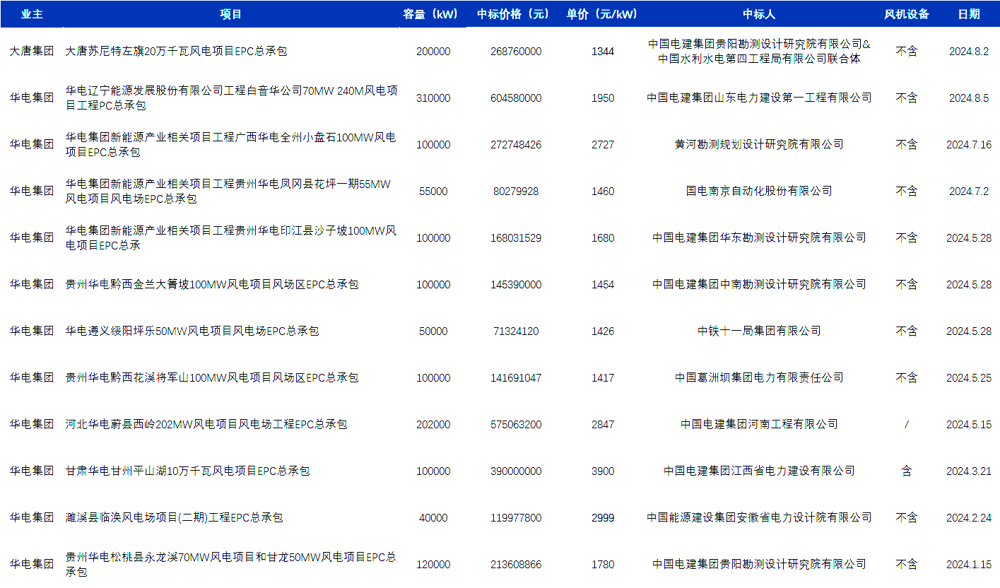Screen dimensions: 1000x588
Task: Select the 河北华电蔚县西岭202MW project cell
Action: [x=206, y=424]
